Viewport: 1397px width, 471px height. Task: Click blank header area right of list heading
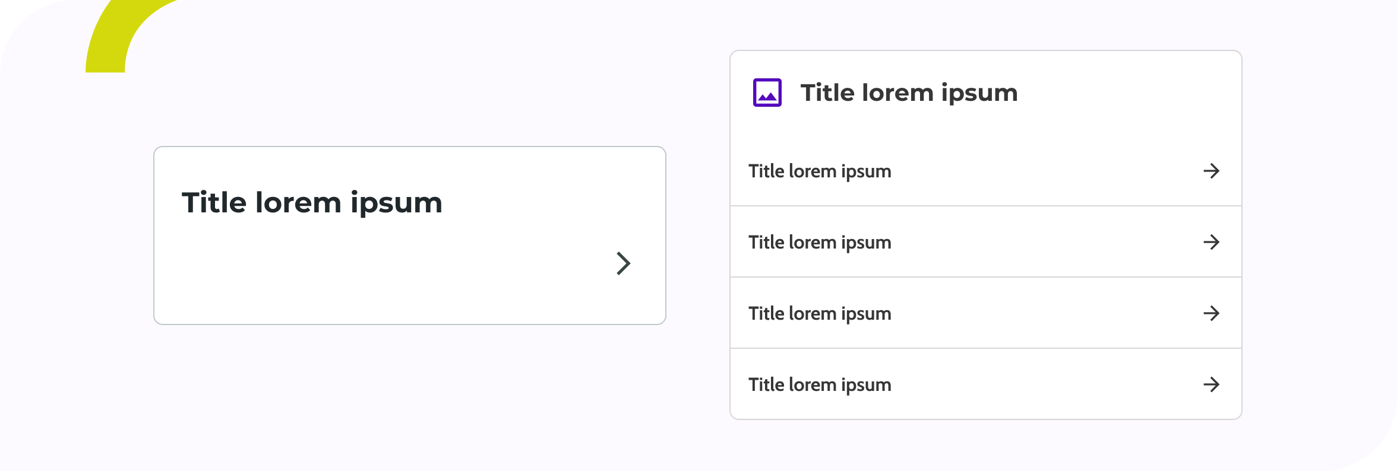click(1129, 93)
